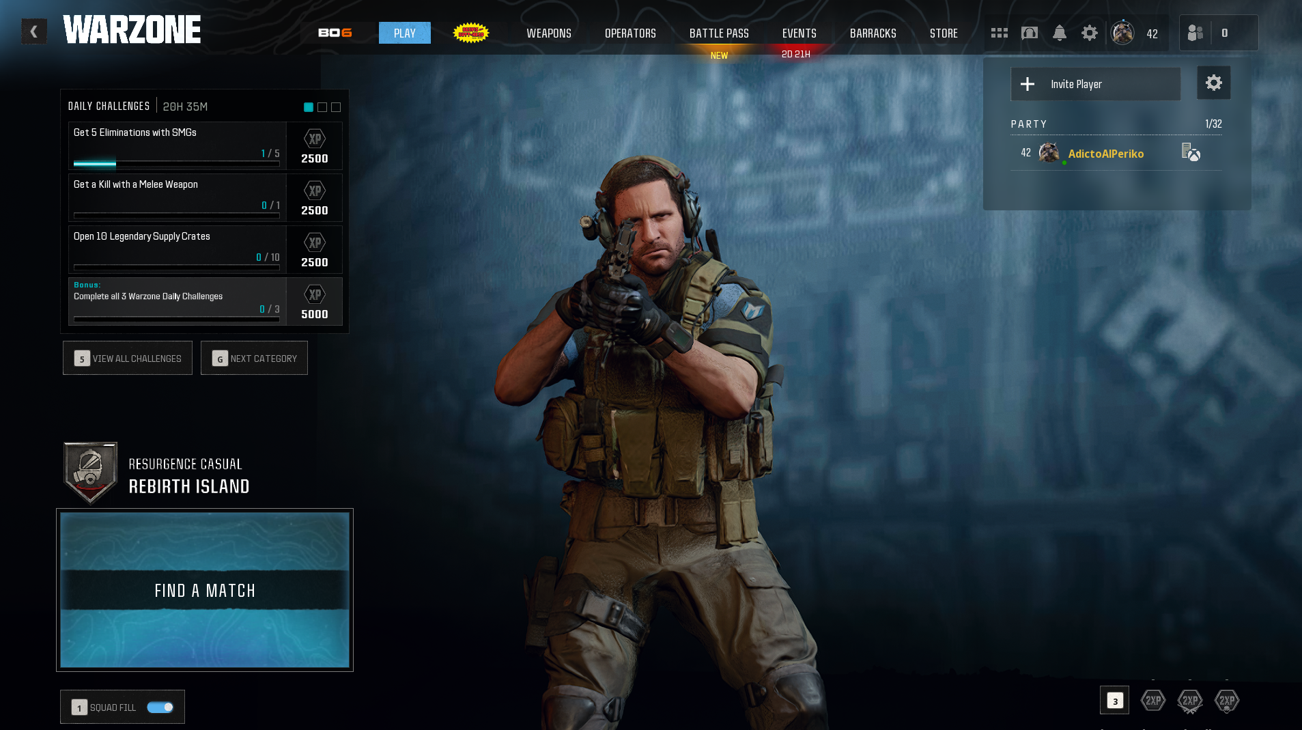Click the Resurgence Casual mode badge
Viewport: 1302px width, 730px height.
[90, 473]
